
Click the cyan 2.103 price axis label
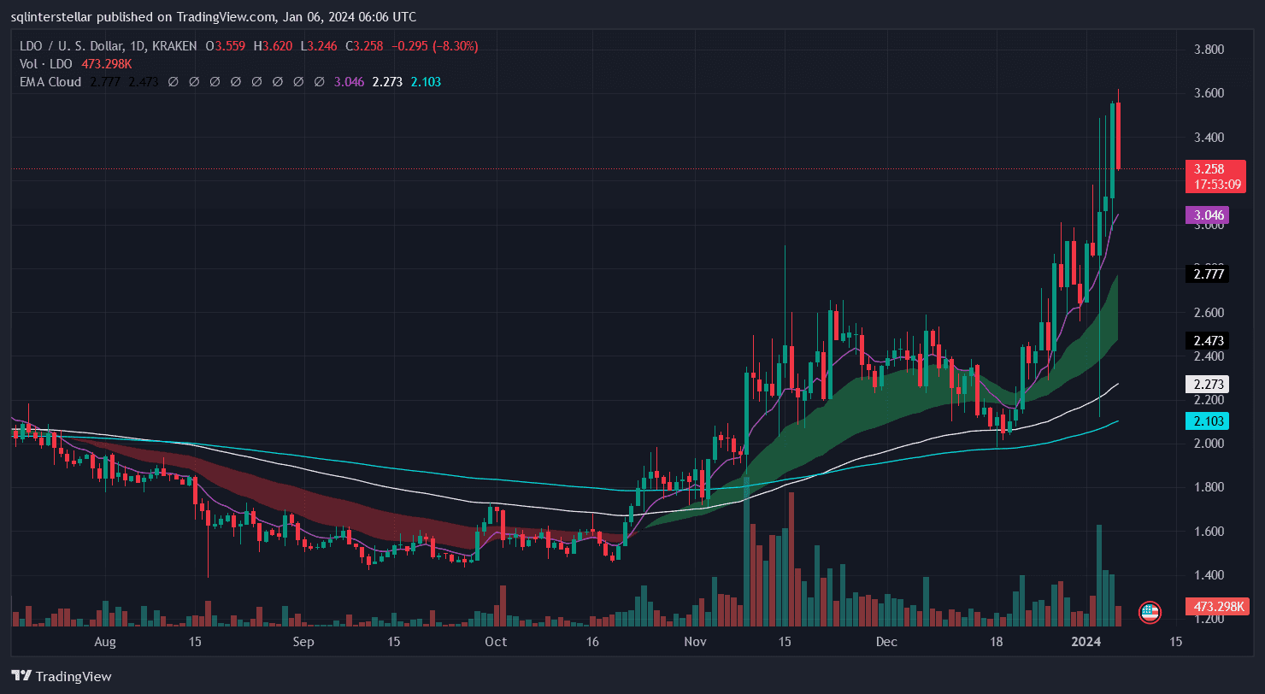click(x=1207, y=421)
